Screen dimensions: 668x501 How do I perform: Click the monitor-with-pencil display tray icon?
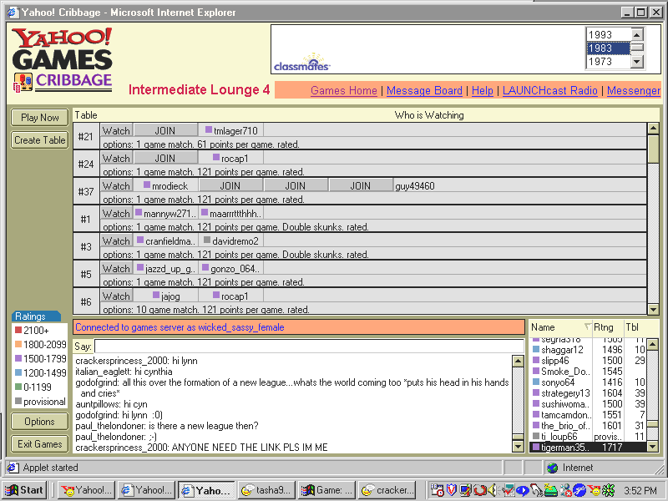pyautogui.click(x=466, y=490)
